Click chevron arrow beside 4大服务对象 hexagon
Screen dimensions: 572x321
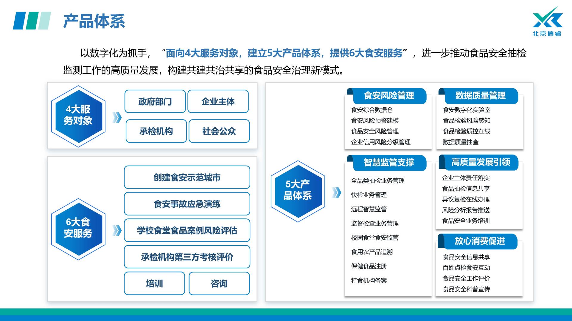point(117,118)
